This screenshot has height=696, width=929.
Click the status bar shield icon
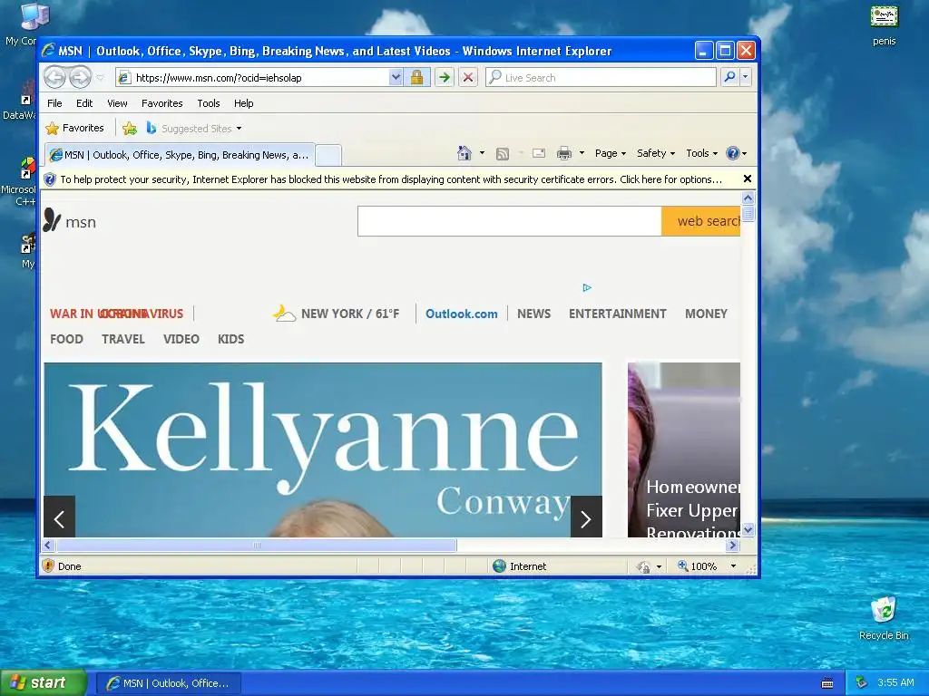tap(48, 565)
